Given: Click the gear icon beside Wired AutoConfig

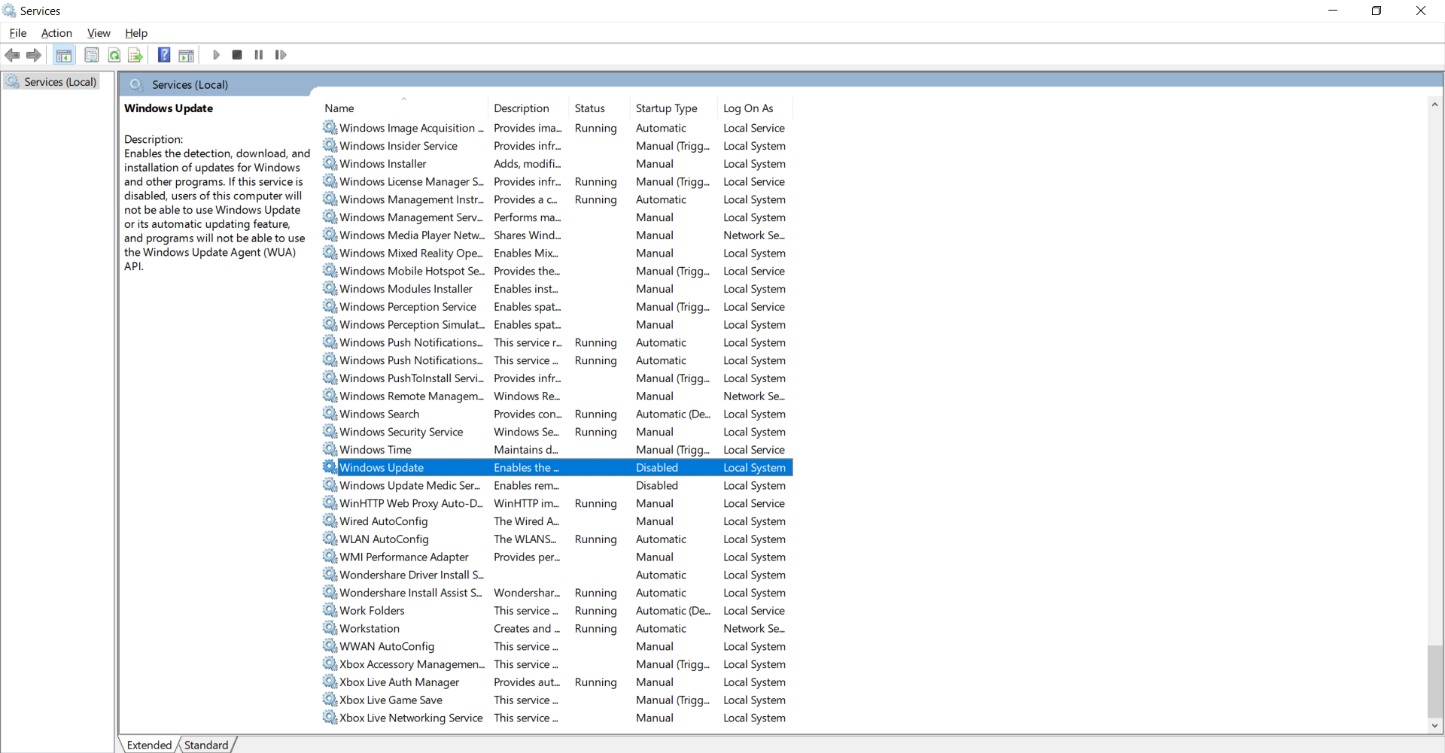Looking at the screenshot, I should point(330,521).
